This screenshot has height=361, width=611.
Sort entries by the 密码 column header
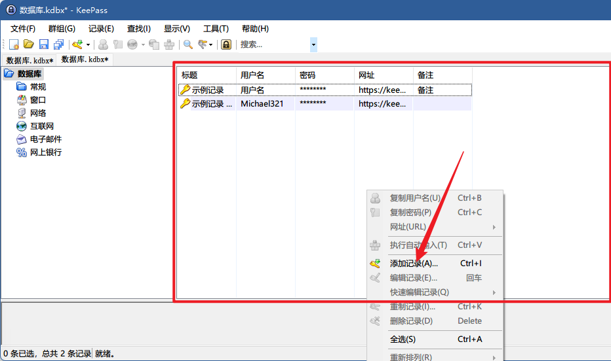click(325, 75)
